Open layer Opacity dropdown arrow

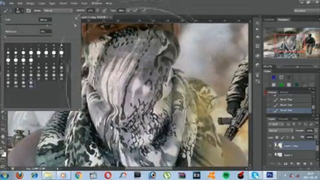point(316,130)
